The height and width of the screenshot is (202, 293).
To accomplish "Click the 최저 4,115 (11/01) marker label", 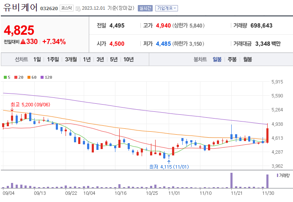I will tap(169, 166).
